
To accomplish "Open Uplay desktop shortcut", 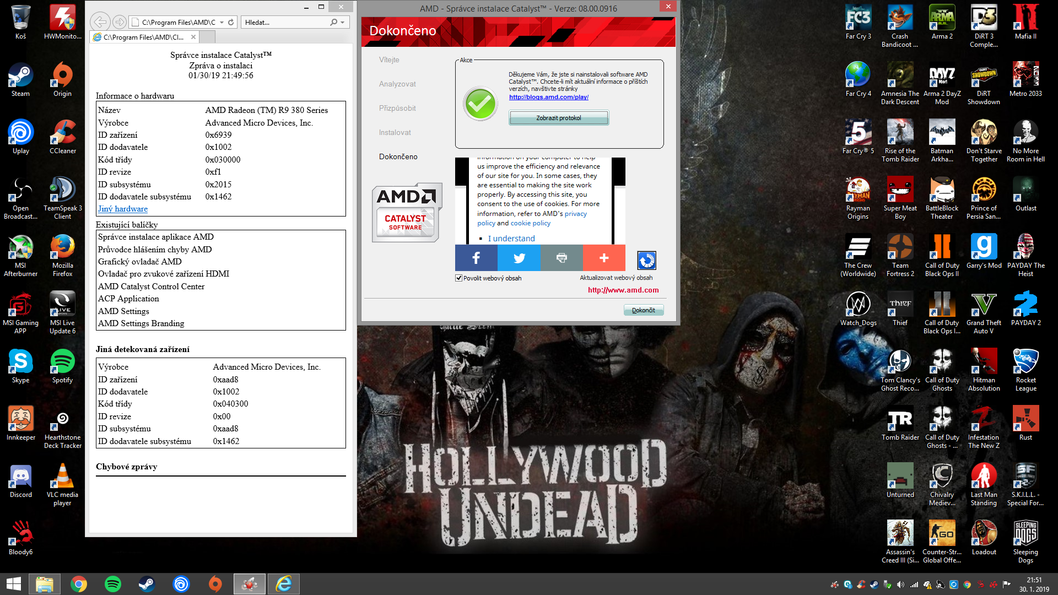I will 20,137.
